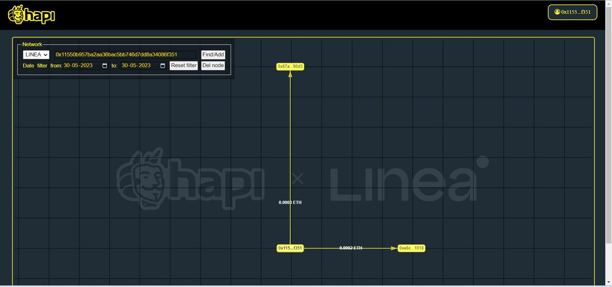Click the to date field 30-05-2023
The height and width of the screenshot is (287, 612).
coord(143,66)
